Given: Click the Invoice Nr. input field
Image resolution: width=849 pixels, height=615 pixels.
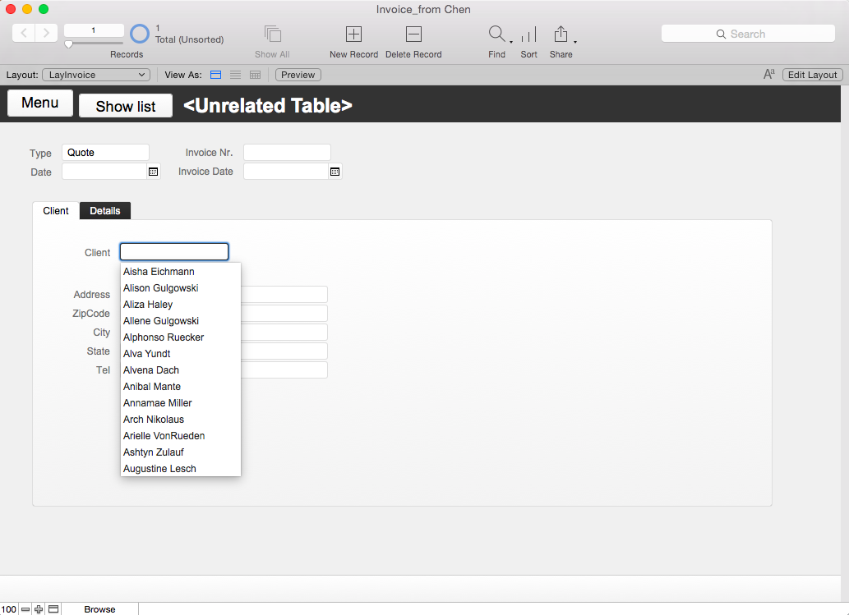Looking at the screenshot, I should 287,153.
